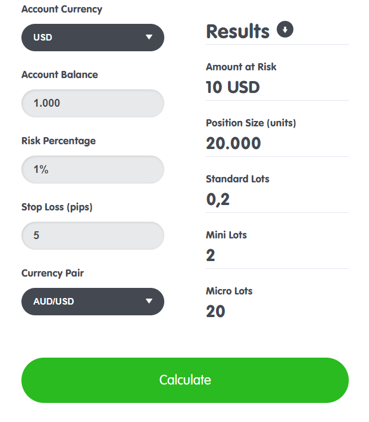This screenshot has height=422, width=369.
Task: Click the arrow on the USD currency selector
Action: coord(149,37)
